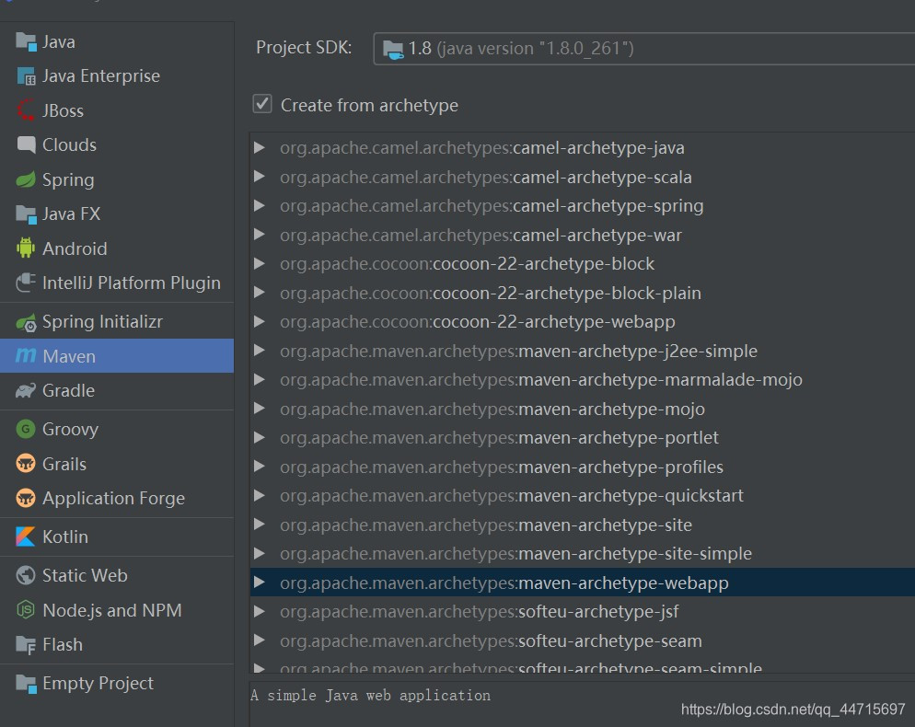The image size is (915, 727).
Task: Click the Static Web globe icon
Action: pyautogui.click(x=26, y=575)
